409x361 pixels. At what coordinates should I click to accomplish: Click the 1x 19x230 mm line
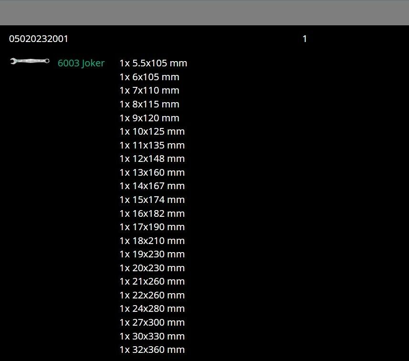152,254
